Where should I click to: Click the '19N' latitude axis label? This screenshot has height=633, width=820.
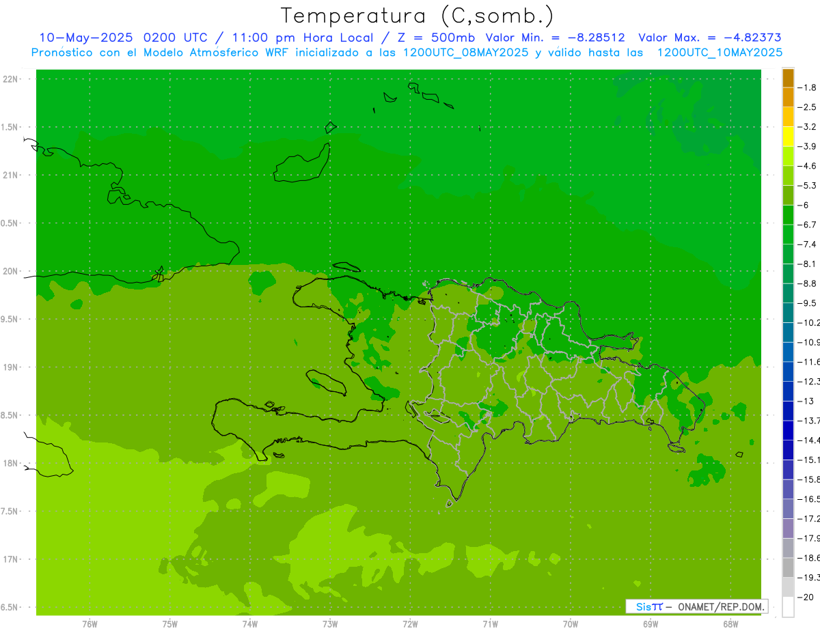coord(11,367)
